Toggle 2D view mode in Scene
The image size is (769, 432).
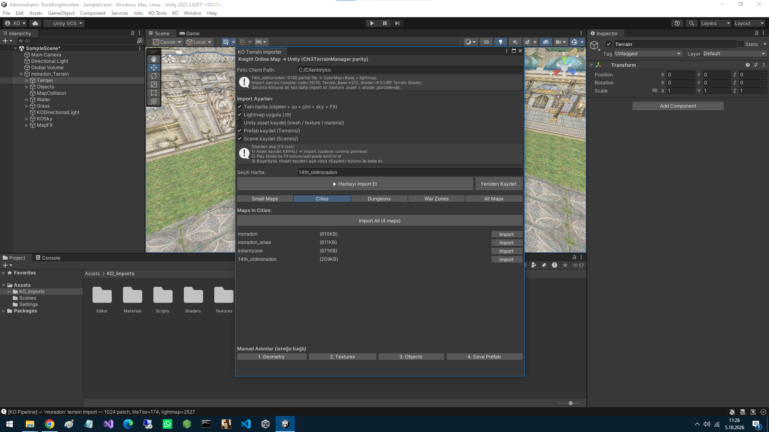[486, 42]
